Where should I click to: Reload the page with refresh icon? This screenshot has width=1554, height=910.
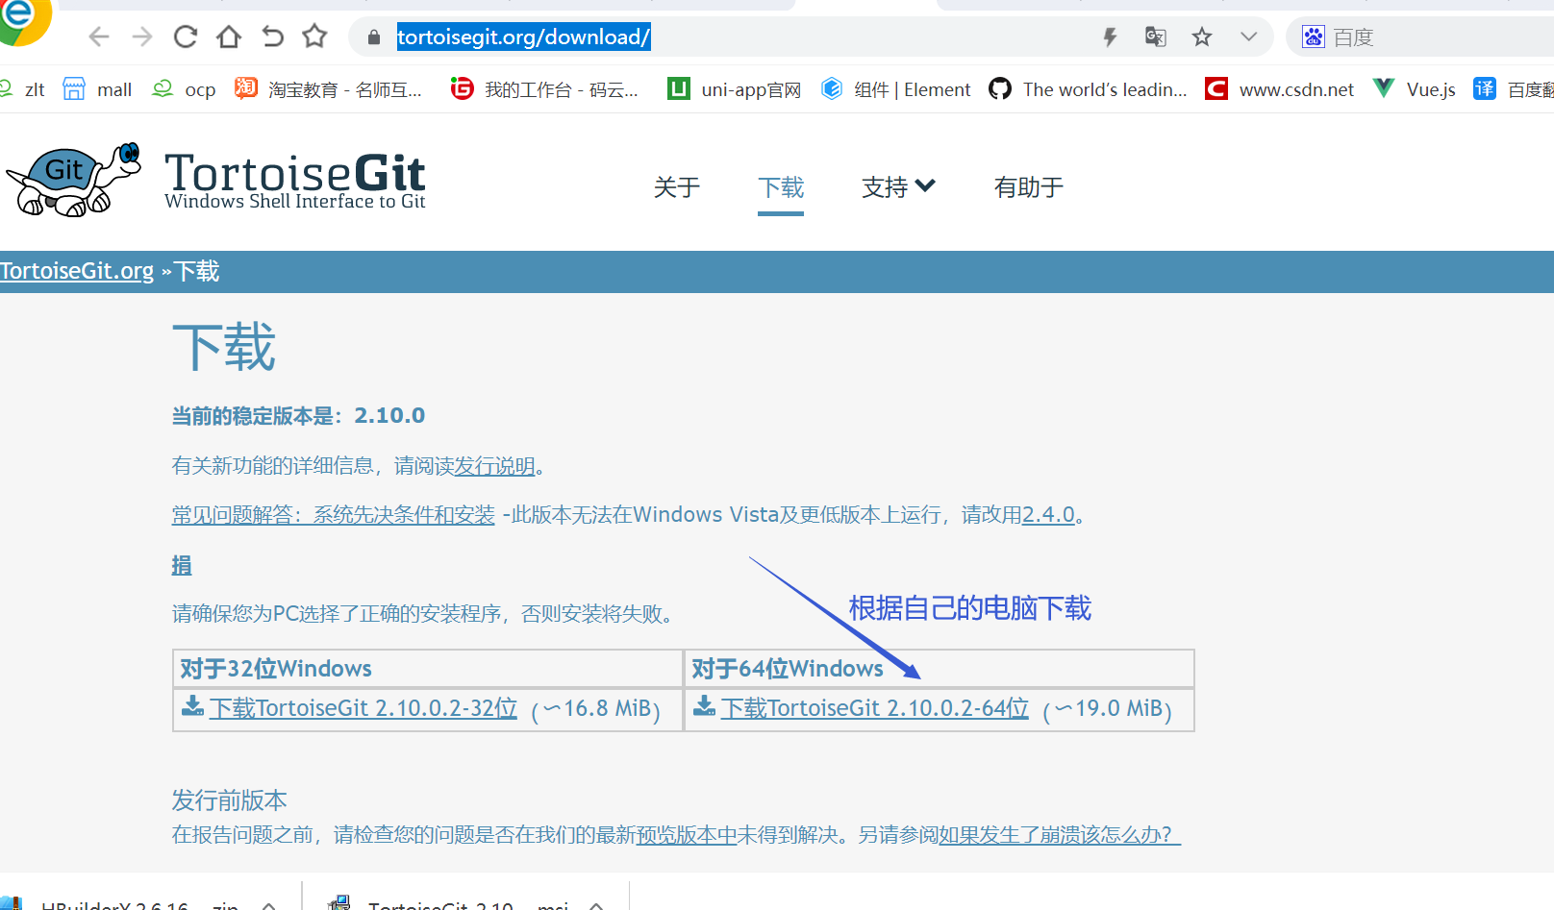pos(186,37)
